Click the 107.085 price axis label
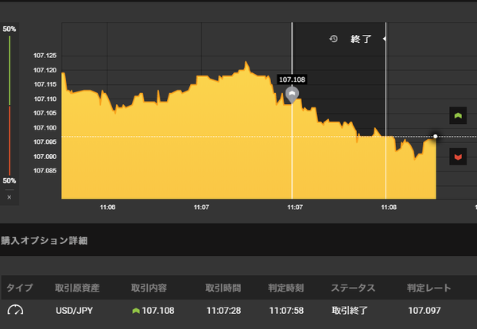The image size is (477, 329). tap(45, 171)
